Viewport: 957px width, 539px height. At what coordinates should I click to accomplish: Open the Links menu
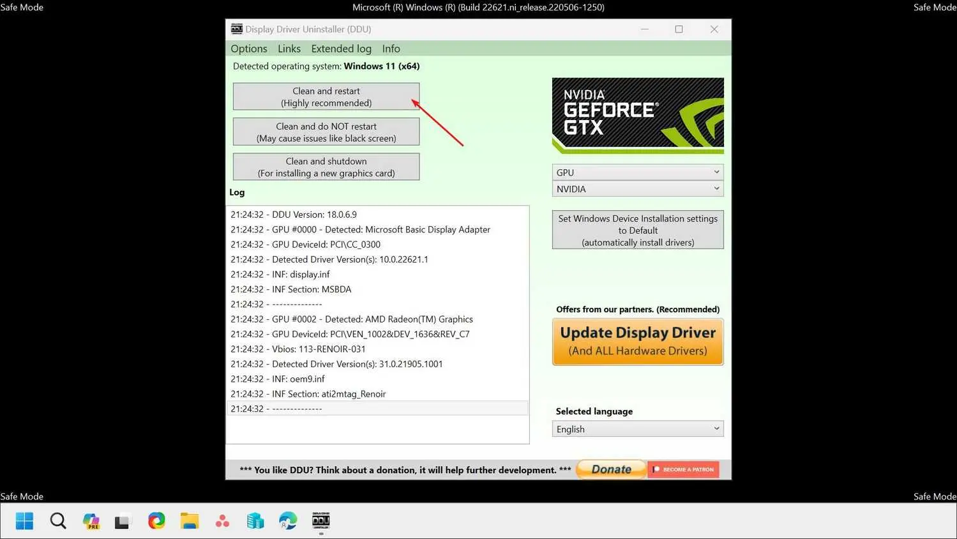(289, 49)
